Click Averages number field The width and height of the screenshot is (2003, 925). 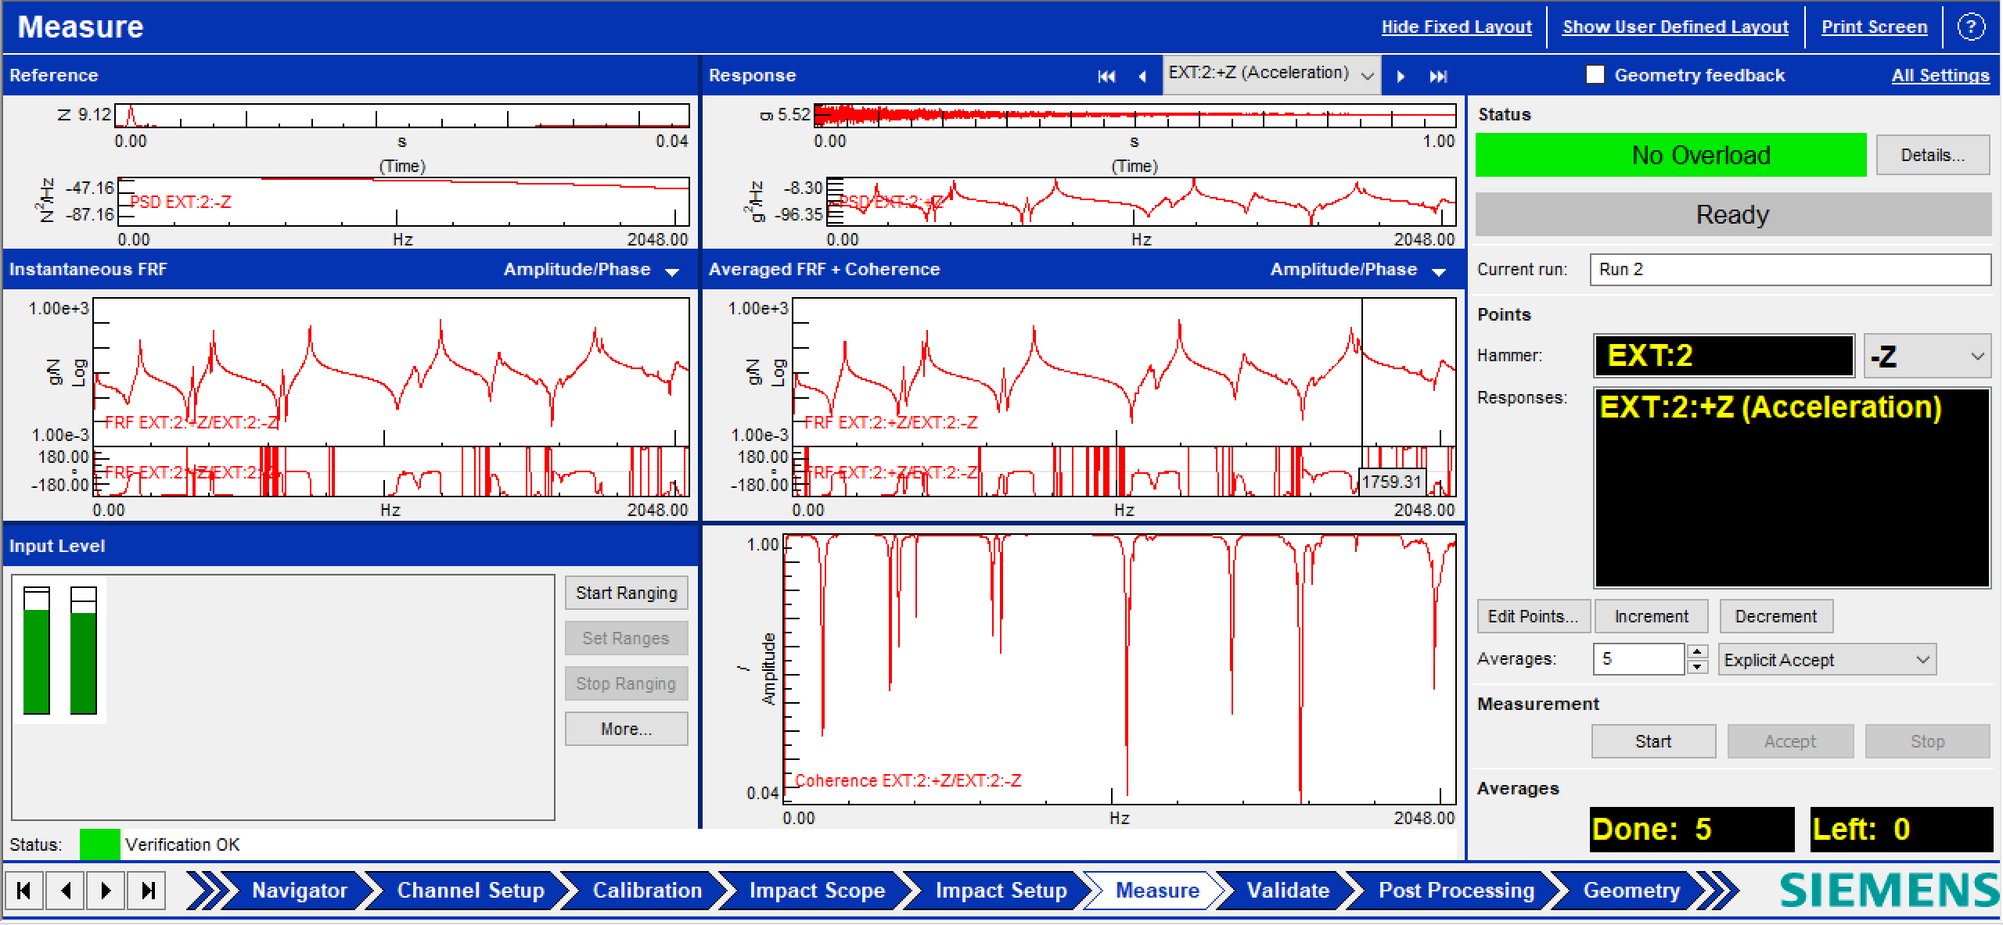(1638, 659)
